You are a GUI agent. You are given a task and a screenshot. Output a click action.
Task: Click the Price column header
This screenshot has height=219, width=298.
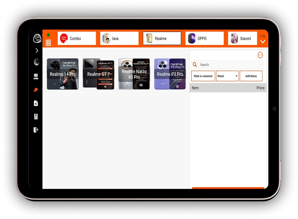tap(260, 88)
